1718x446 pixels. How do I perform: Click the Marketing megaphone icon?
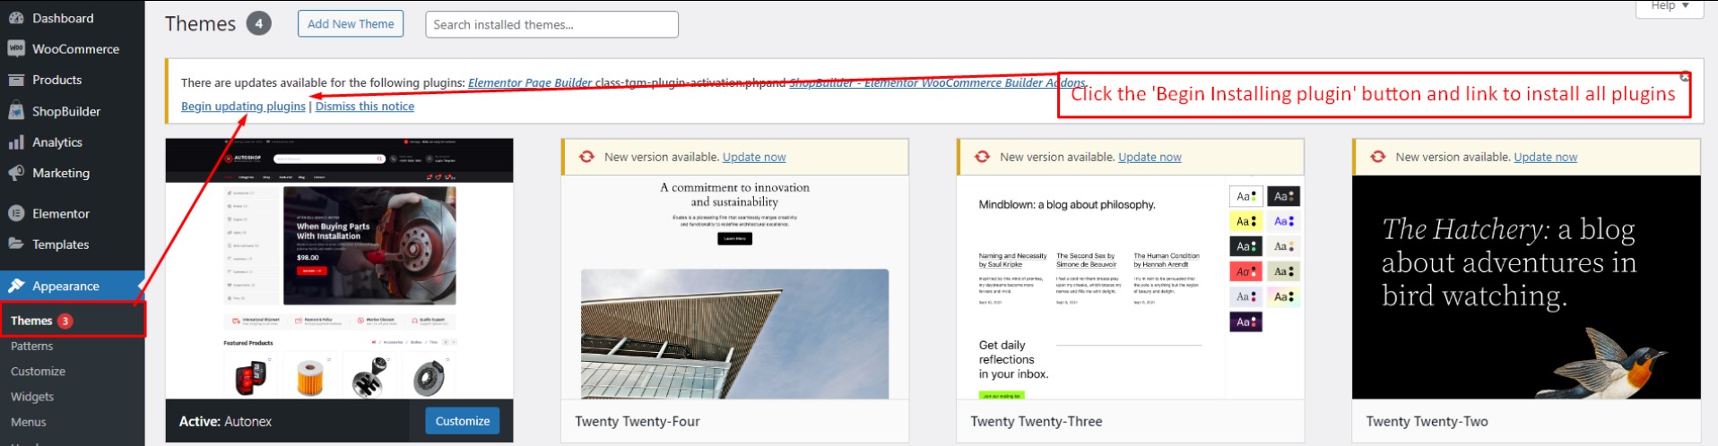(16, 173)
